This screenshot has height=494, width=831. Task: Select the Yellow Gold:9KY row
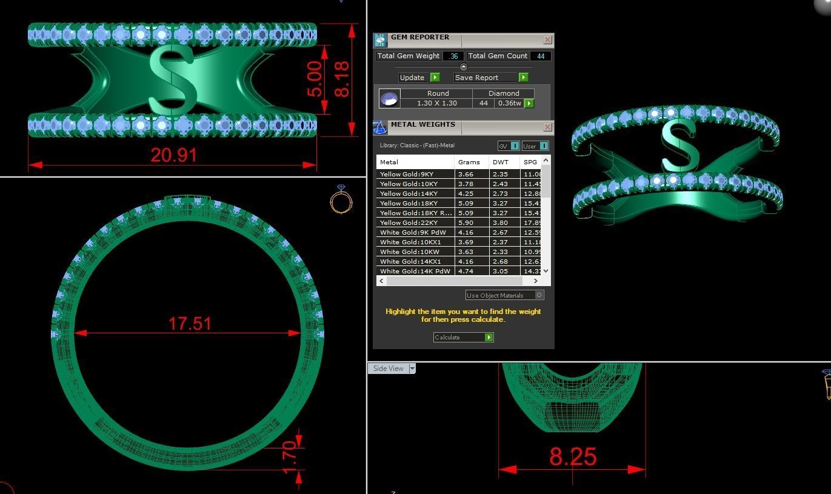459,174
